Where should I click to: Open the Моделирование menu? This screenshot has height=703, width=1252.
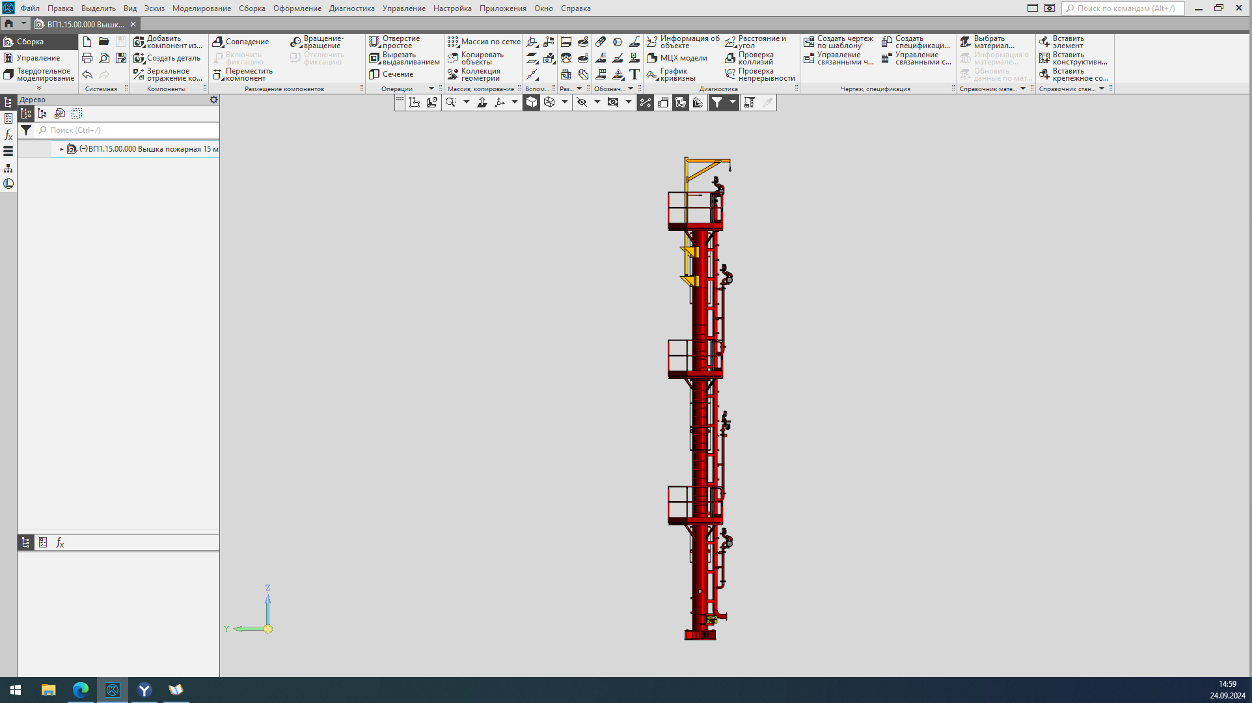click(x=201, y=8)
